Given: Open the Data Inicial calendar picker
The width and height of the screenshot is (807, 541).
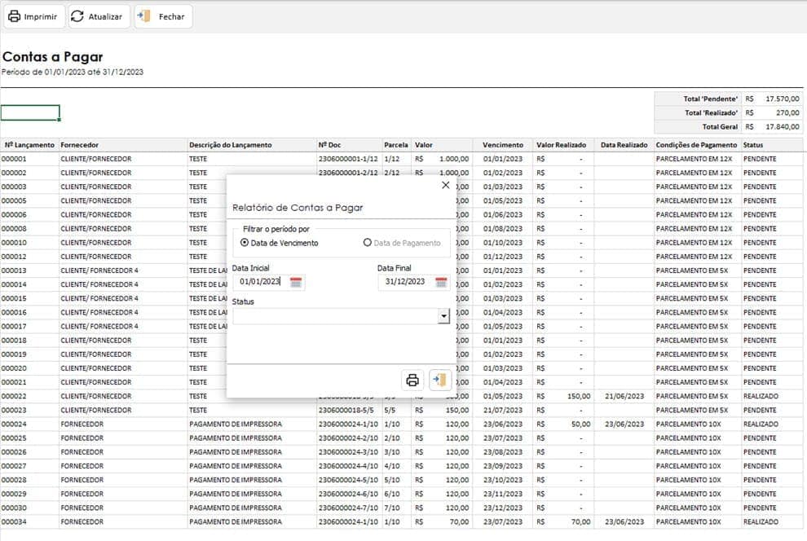Looking at the screenshot, I should pyautogui.click(x=296, y=282).
